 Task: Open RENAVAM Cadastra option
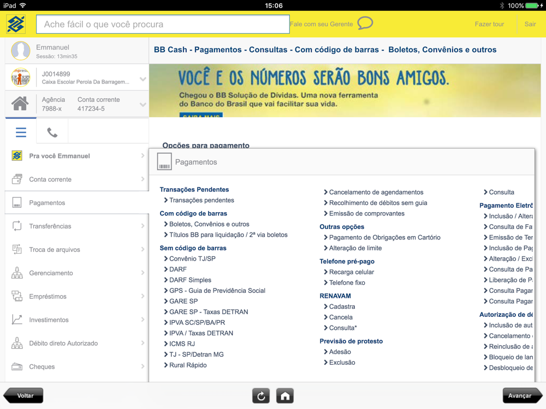(342, 306)
